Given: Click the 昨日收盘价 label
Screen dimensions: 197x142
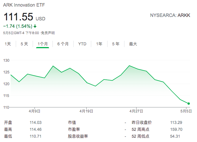Looking at the screenshot, I should 142,122.
